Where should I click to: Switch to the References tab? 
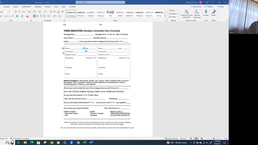(26, 7)
